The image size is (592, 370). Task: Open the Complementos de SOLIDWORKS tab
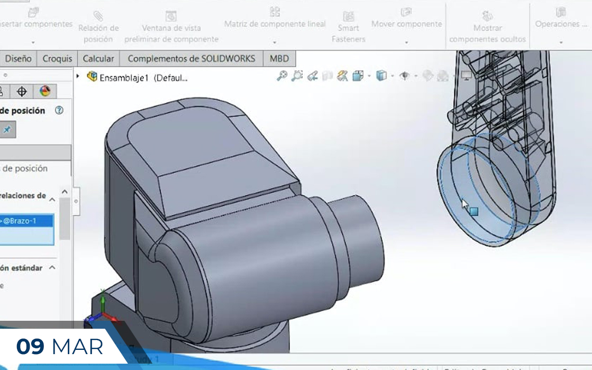192,59
